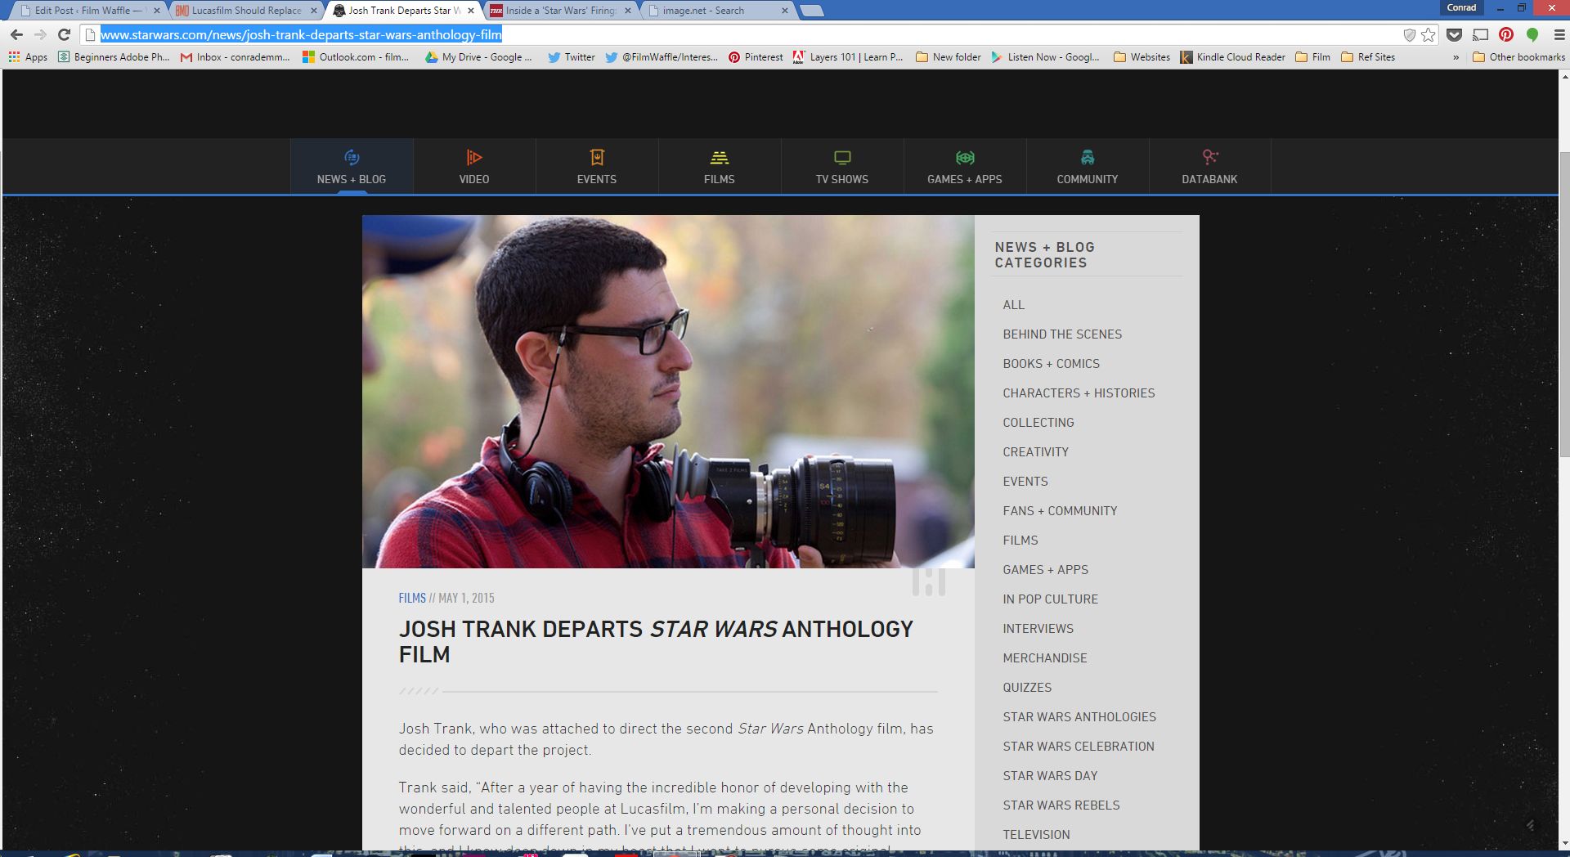The image size is (1570, 857).
Task: Open the Pinterest extension button
Action: click(1506, 35)
